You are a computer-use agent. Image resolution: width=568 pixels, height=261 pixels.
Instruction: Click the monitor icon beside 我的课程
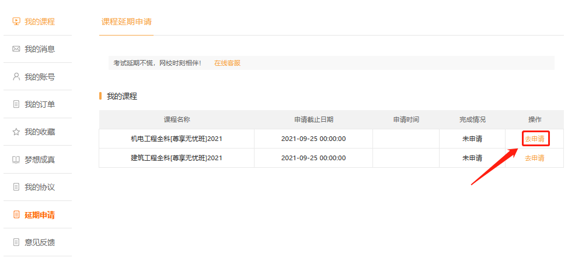16,22
